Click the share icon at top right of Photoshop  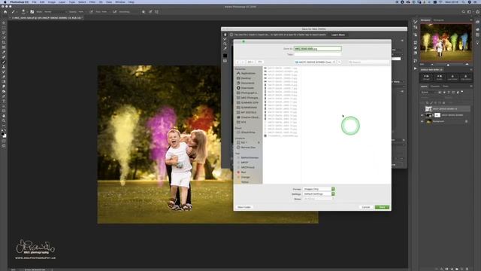point(477,12)
